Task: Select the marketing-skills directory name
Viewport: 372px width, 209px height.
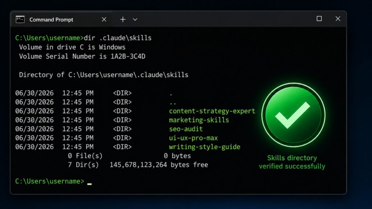Action: [x=199, y=120]
